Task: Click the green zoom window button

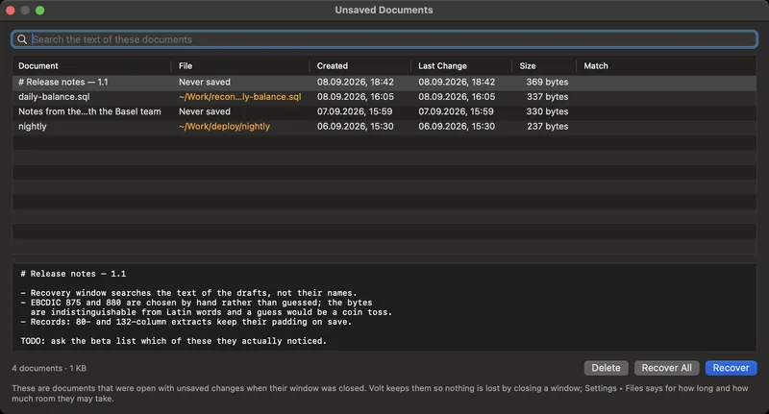Action: pyautogui.click(x=39, y=11)
